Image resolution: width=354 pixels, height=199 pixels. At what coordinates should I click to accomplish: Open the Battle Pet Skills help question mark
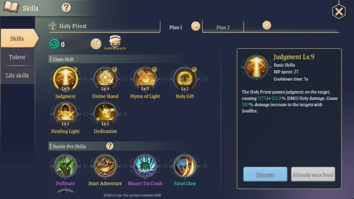tap(110, 146)
